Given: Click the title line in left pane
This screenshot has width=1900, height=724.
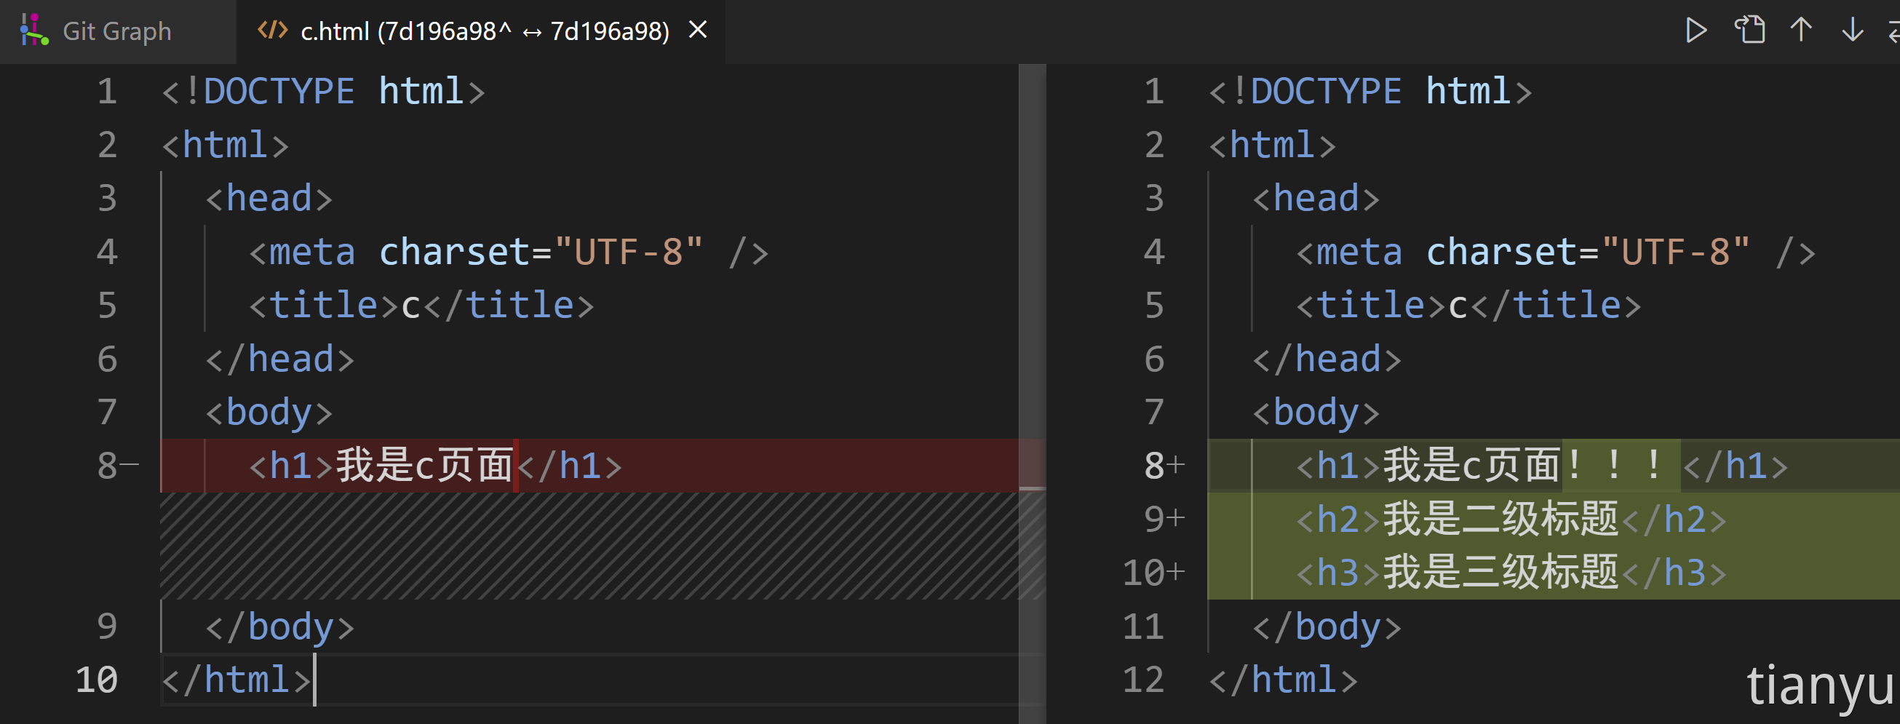Looking at the screenshot, I should [x=422, y=305].
